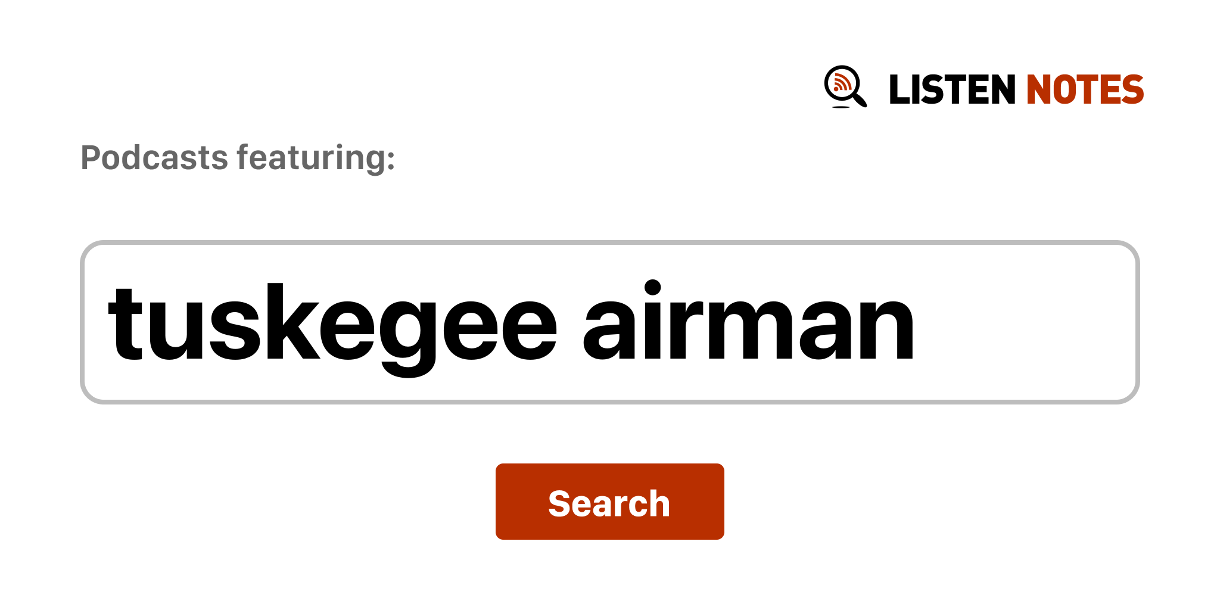Click the Podcasts featuring label
This screenshot has width=1220, height=610.
238,158
